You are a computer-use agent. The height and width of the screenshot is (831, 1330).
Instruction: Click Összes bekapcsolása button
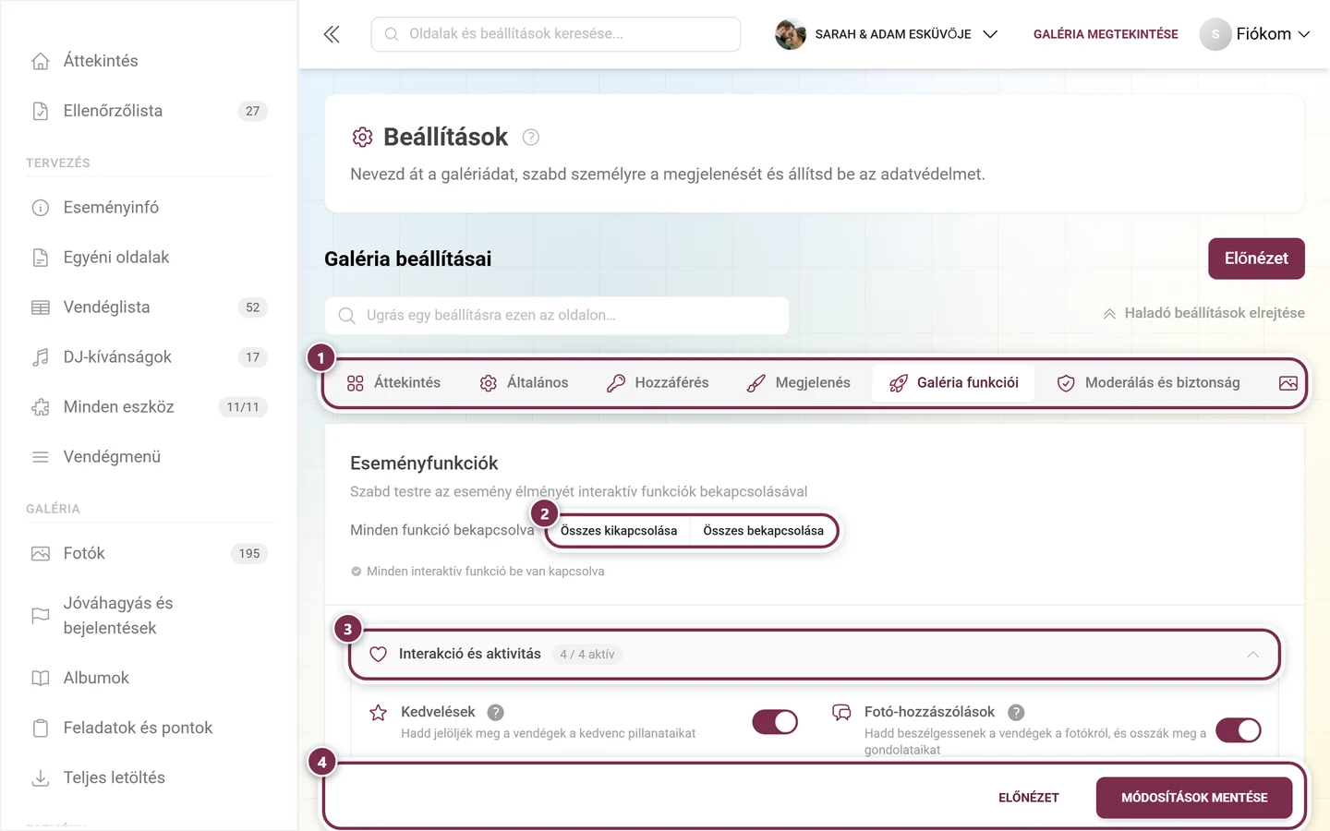(764, 531)
